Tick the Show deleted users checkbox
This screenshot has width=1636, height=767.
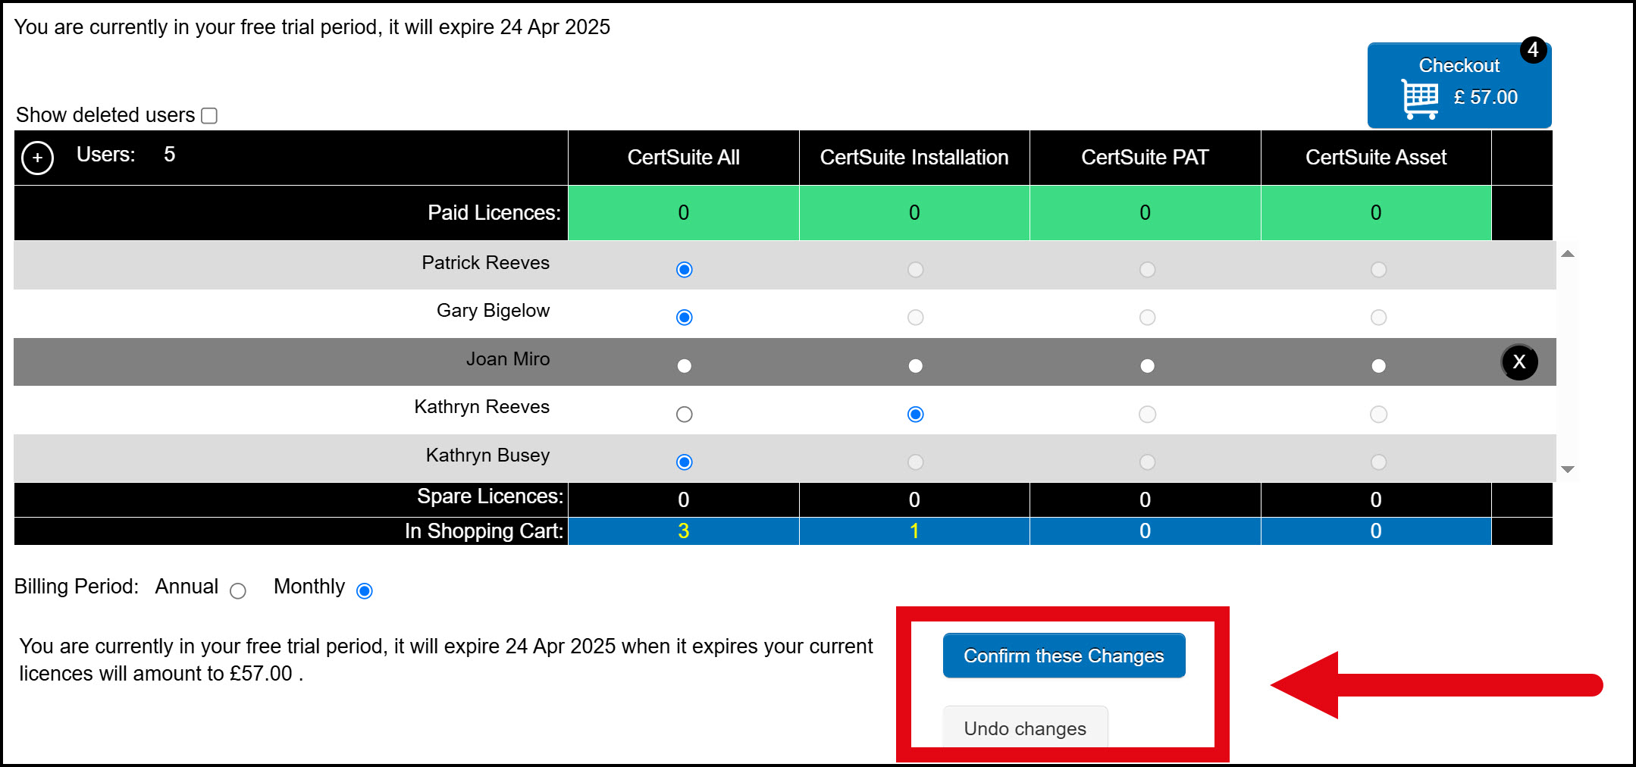pos(209,115)
